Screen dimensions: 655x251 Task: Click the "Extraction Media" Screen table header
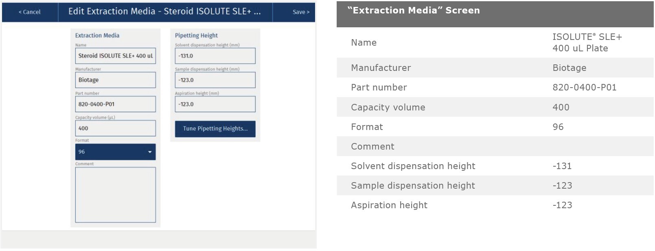click(x=414, y=11)
